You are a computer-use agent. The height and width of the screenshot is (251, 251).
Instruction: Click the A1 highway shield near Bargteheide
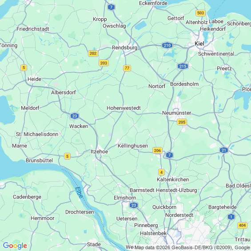click(231, 217)
